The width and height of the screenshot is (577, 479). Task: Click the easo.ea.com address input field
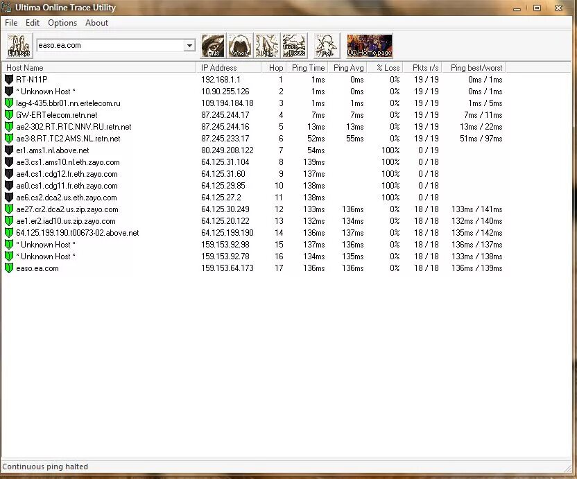pos(110,46)
